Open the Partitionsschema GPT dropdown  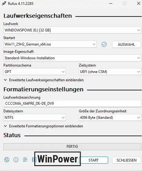click(x=35, y=72)
